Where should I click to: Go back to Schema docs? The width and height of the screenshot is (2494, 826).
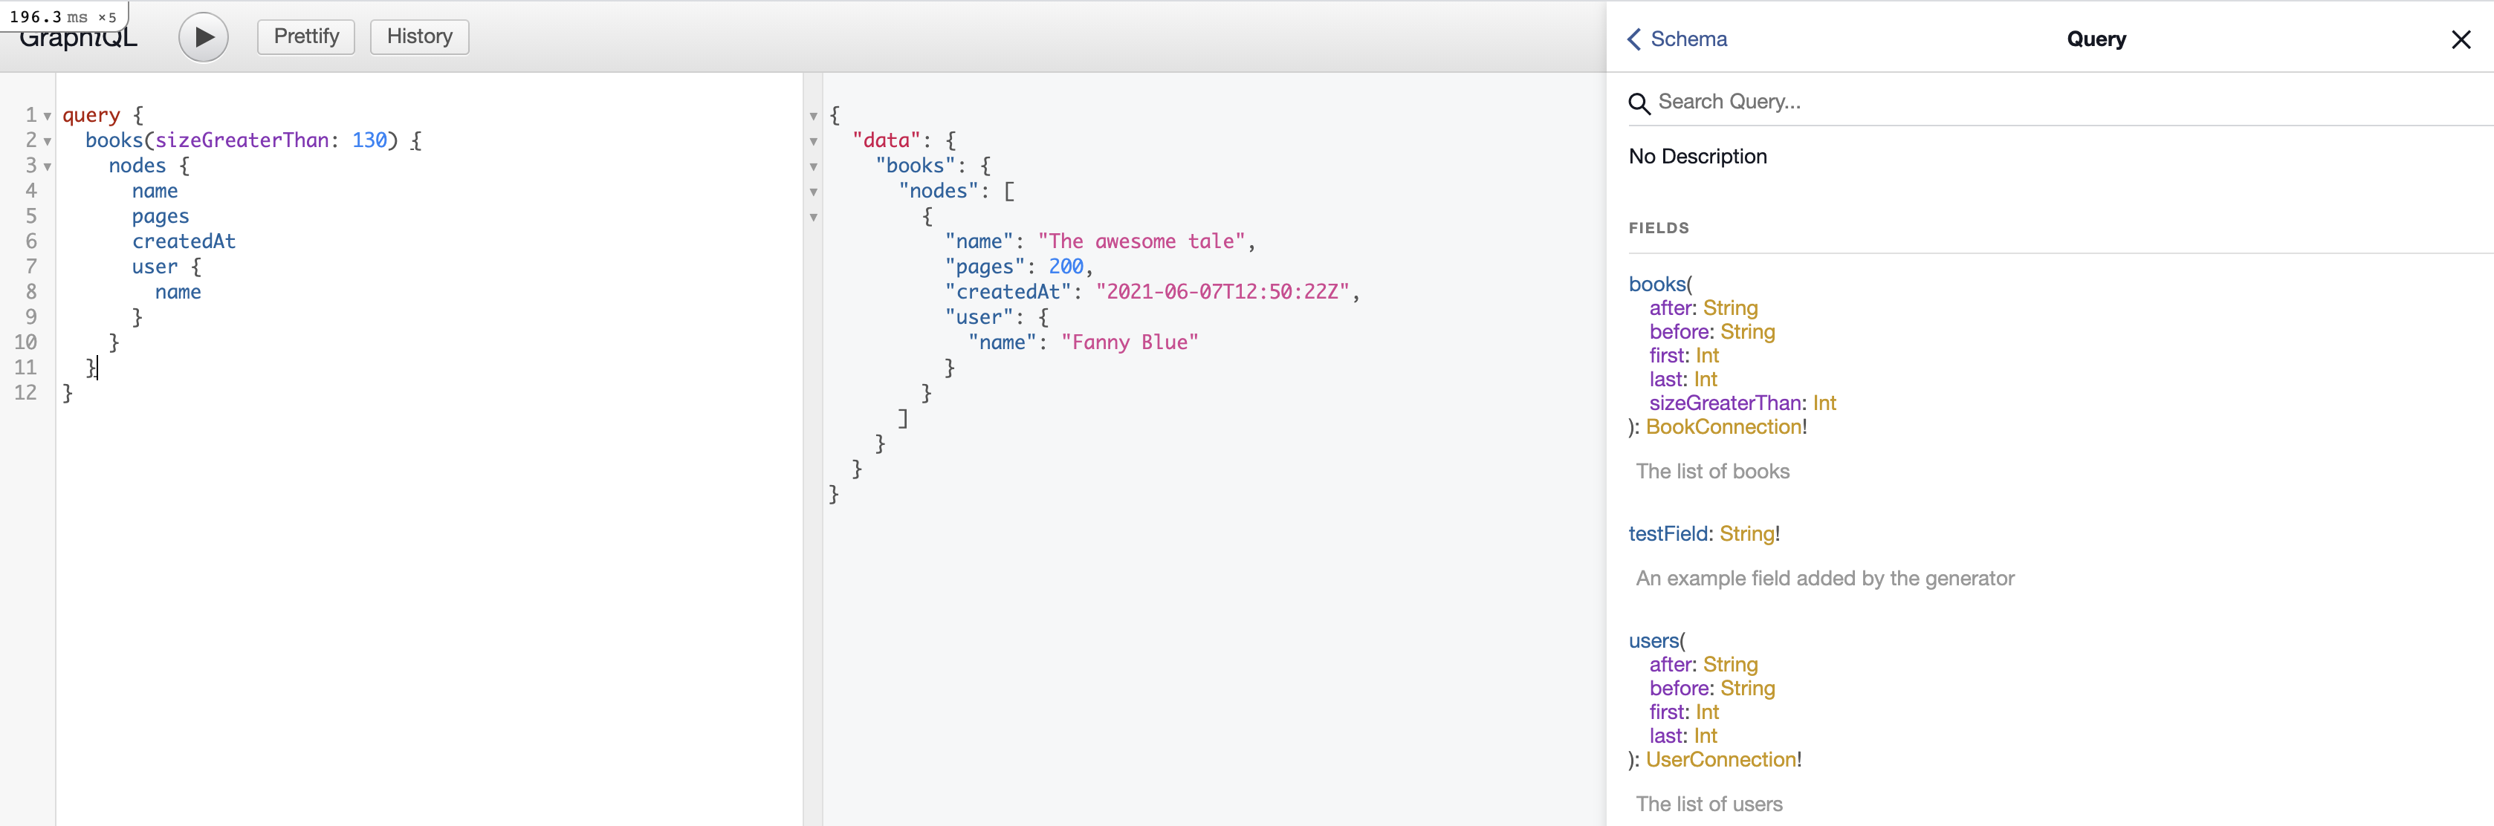(1677, 39)
